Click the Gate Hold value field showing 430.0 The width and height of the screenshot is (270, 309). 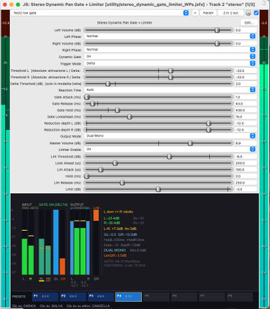[246, 110]
